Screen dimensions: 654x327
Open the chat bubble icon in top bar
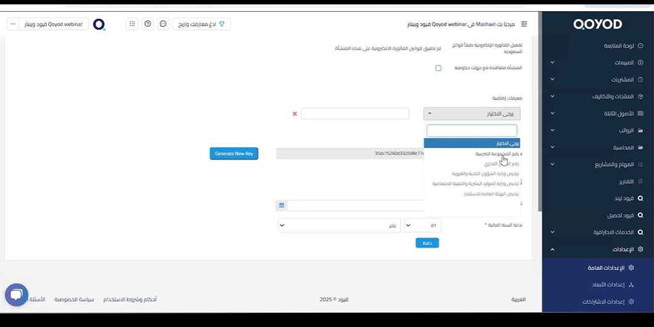pyautogui.click(x=163, y=24)
